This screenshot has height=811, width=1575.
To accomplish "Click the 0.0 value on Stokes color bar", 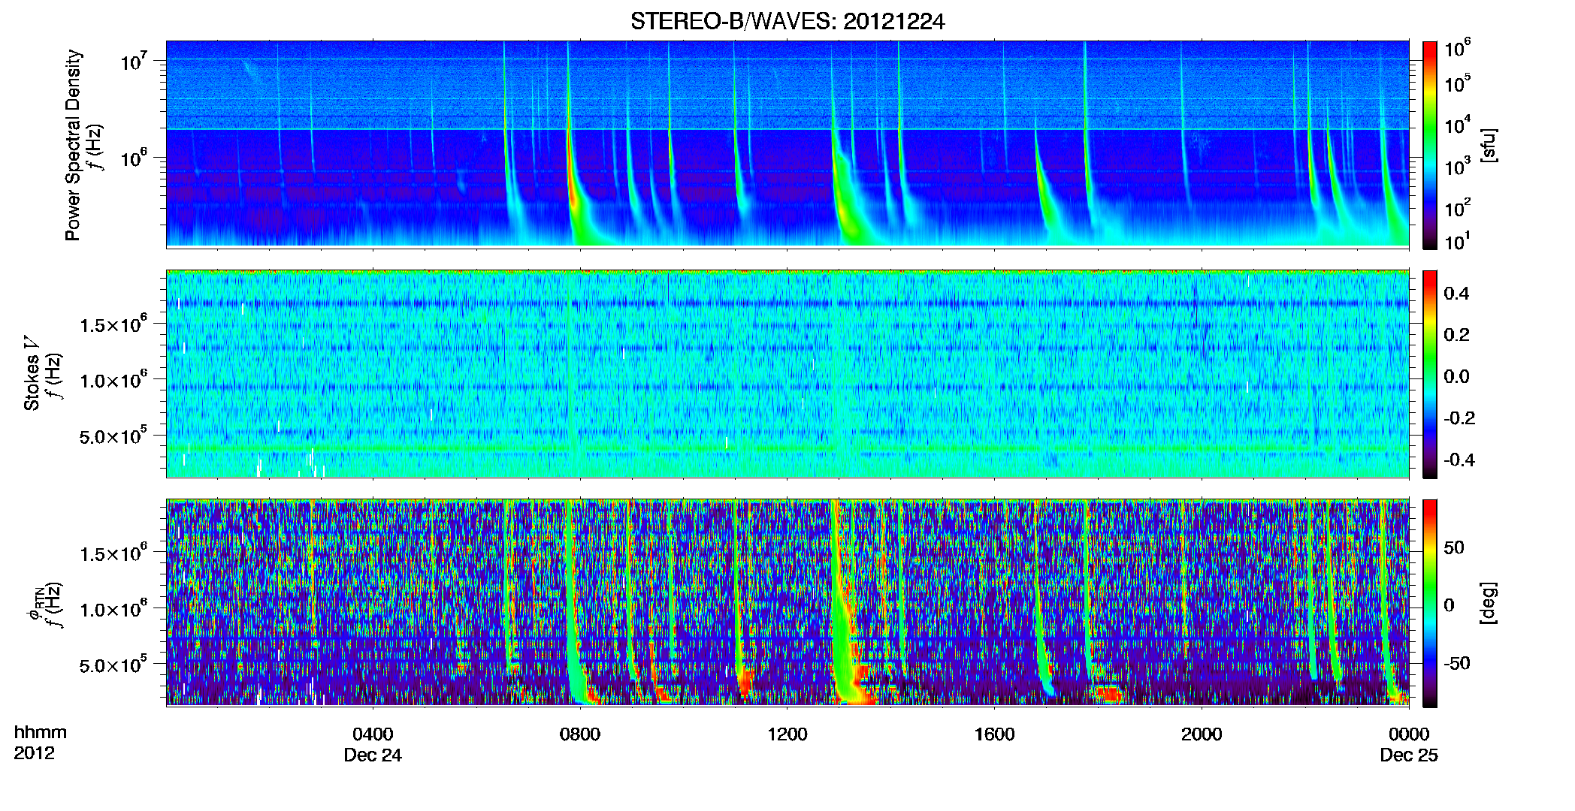I will click(x=1456, y=377).
